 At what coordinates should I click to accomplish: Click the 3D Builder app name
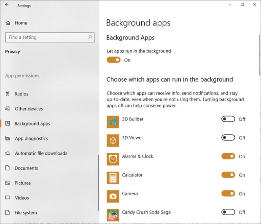tap(133, 119)
